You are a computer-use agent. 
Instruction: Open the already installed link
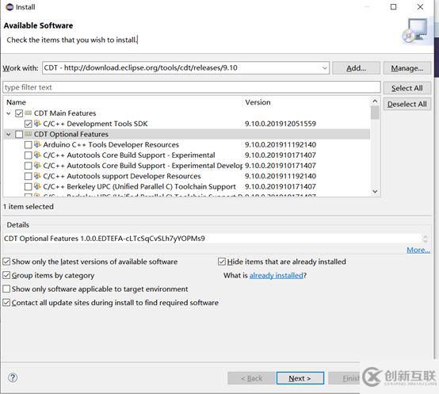tap(276, 276)
